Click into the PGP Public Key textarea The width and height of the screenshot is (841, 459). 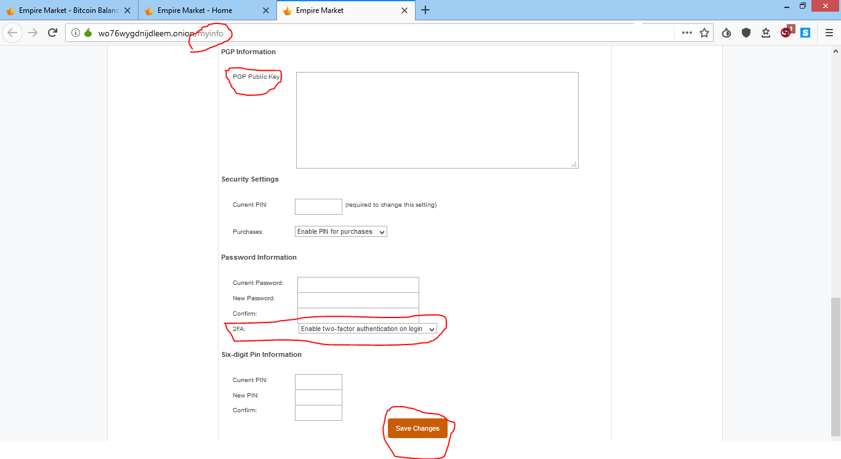pos(437,120)
